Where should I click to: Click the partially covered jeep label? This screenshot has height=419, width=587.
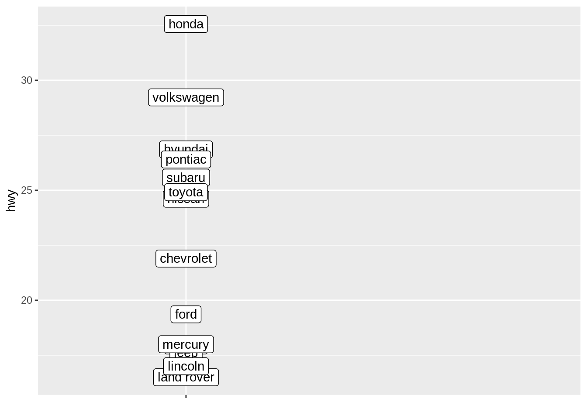(186, 355)
